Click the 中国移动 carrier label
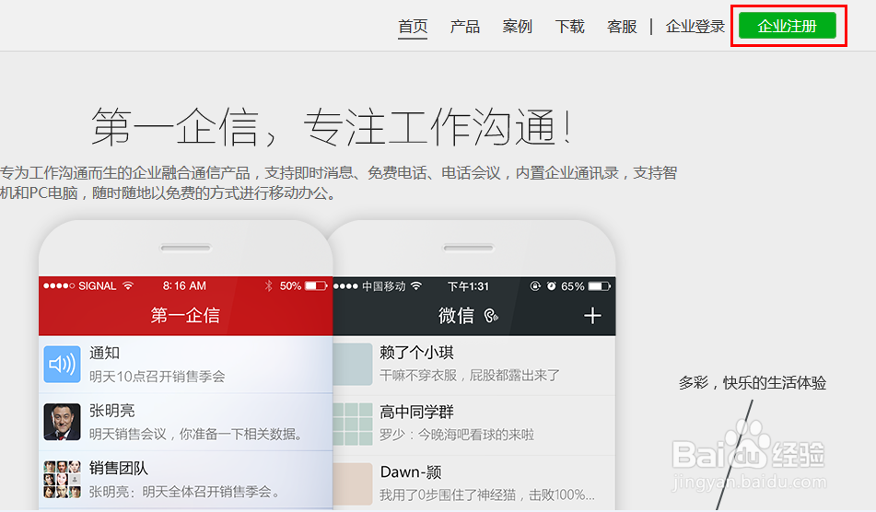876x512 pixels. coord(384,285)
